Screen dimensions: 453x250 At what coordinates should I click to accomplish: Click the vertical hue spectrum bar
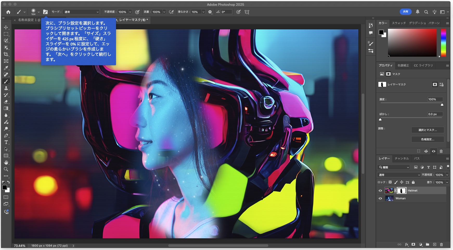(x=443, y=43)
